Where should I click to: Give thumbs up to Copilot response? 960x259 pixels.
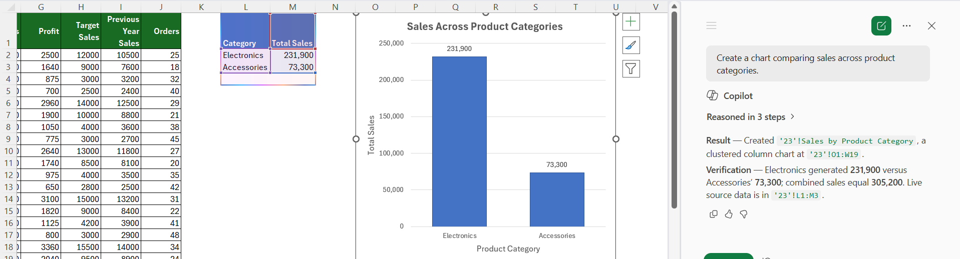729,214
